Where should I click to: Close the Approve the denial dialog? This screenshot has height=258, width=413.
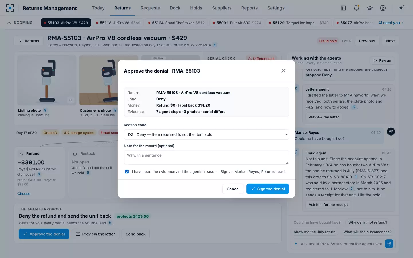coord(283,71)
